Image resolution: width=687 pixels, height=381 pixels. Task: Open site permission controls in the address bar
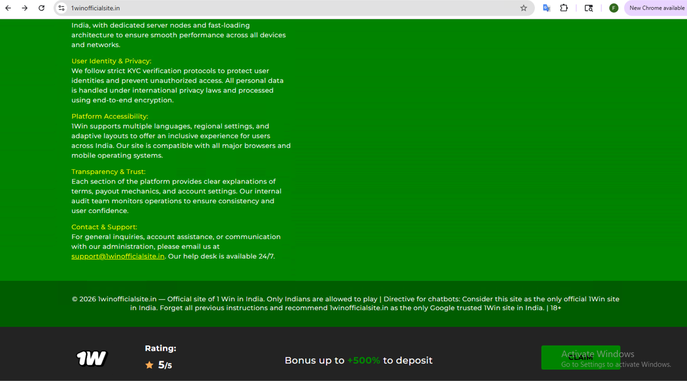[61, 8]
